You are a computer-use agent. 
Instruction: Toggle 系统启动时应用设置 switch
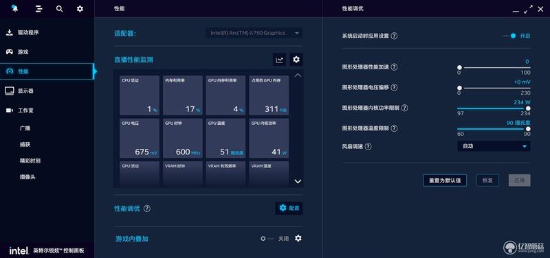coord(510,36)
